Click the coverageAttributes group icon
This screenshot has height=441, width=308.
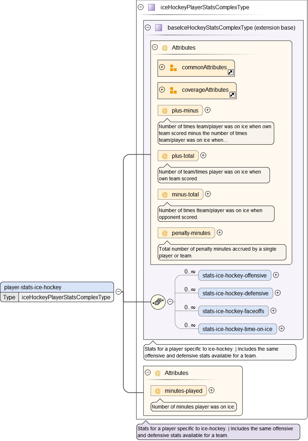(x=173, y=90)
